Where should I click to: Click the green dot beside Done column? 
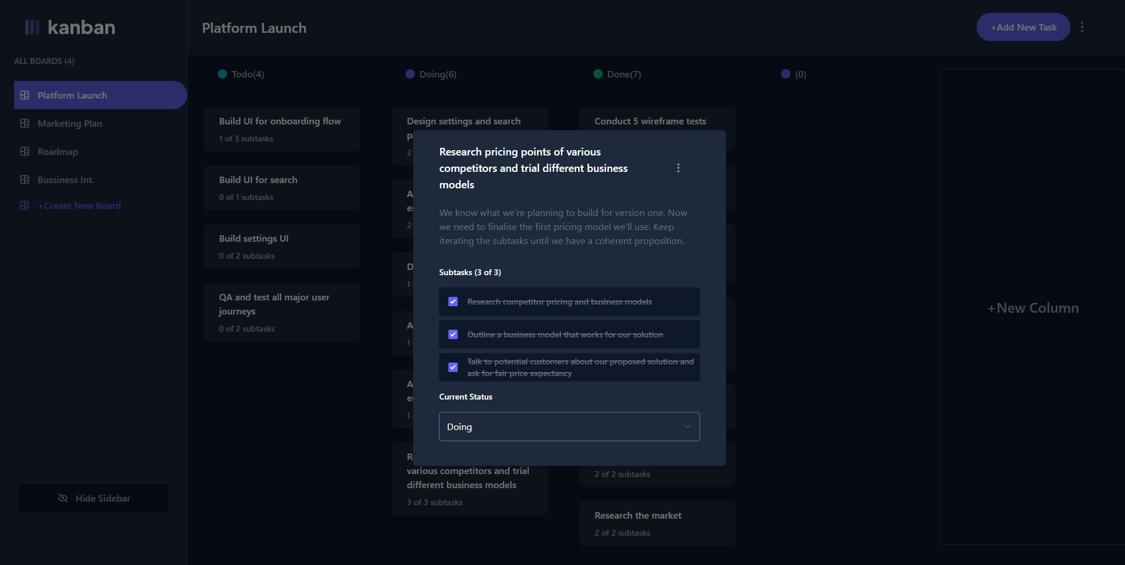597,74
